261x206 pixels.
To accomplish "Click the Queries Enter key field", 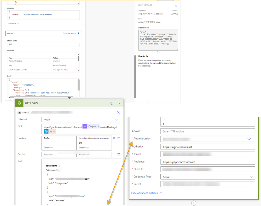I will click(x=59, y=154).
